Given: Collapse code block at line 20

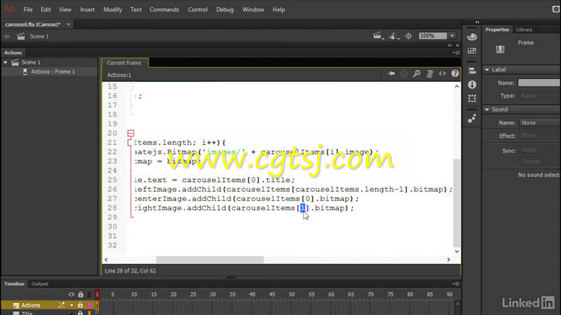Looking at the screenshot, I should click(131, 133).
